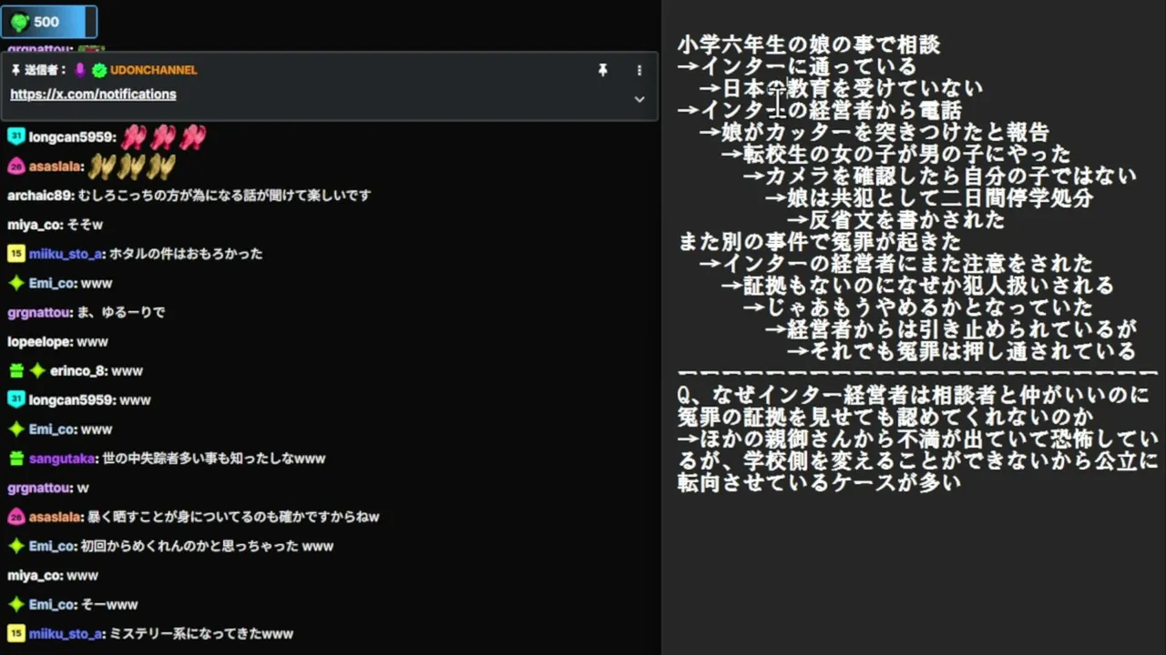Click the line また別の事件で冤罪が起きた
The height and width of the screenshot is (655, 1166).
coord(820,241)
